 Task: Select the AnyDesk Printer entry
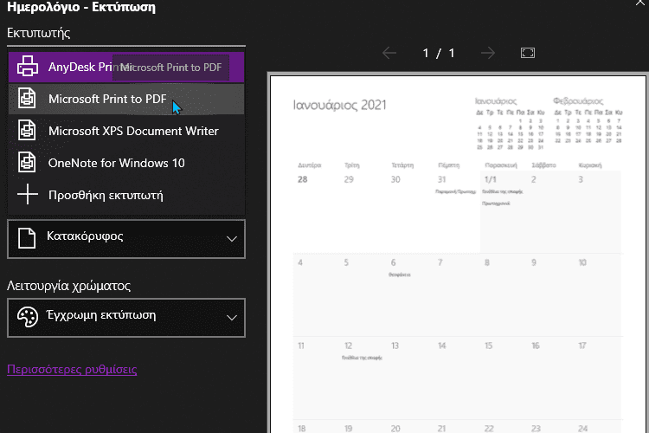pos(78,67)
